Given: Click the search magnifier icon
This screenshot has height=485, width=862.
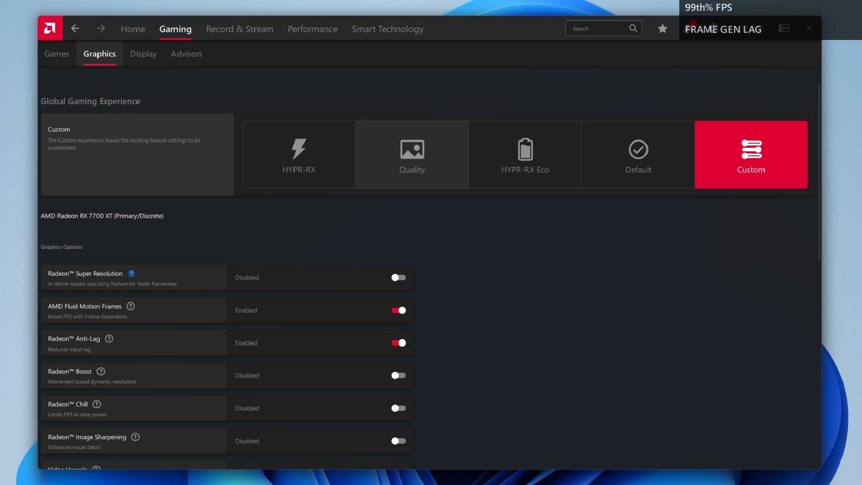Looking at the screenshot, I should click(x=633, y=28).
